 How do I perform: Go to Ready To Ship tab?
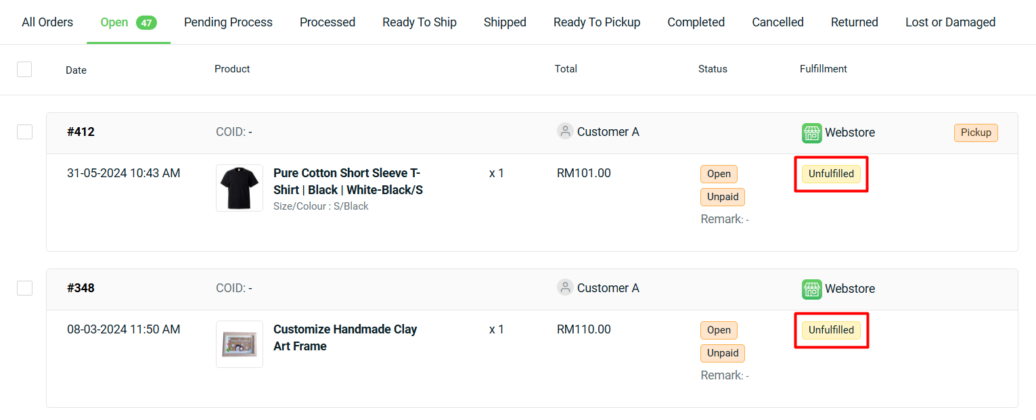(x=419, y=22)
